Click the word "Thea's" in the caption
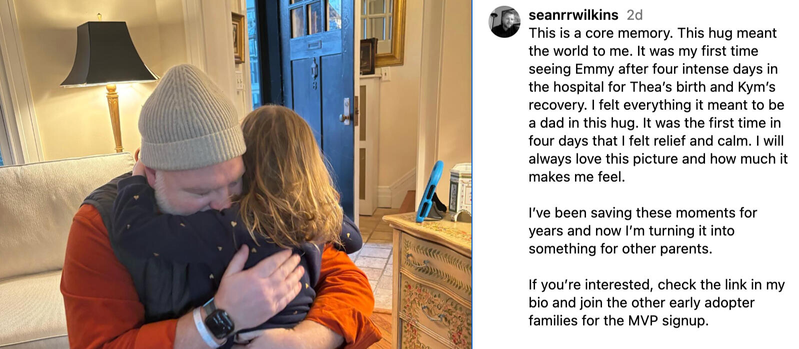799x349 pixels. pyautogui.click(x=650, y=87)
